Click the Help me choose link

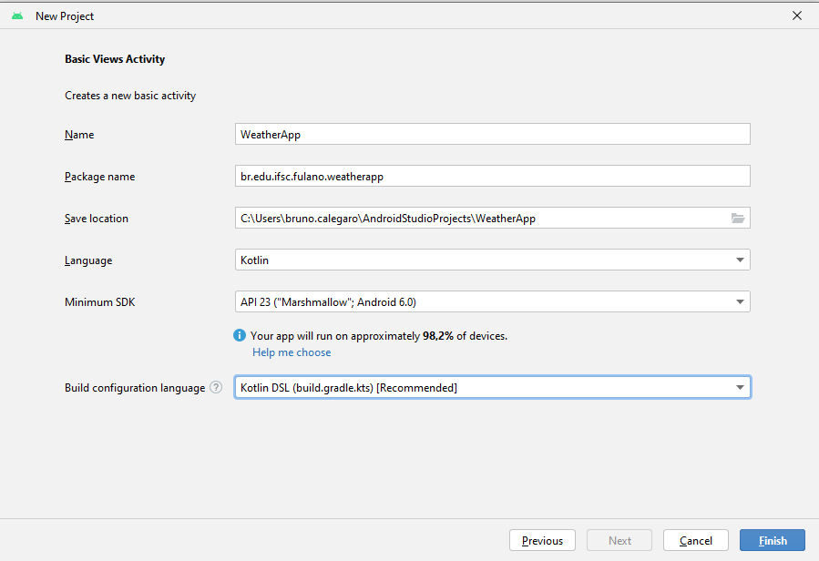tap(292, 352)
